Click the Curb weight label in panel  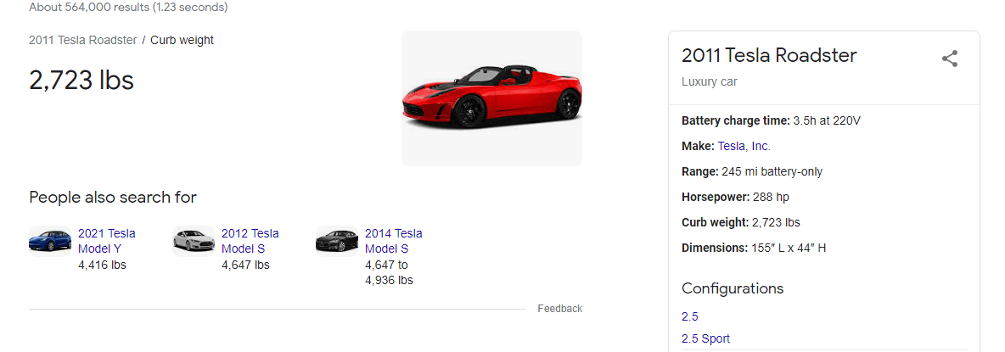pos(715,222)
